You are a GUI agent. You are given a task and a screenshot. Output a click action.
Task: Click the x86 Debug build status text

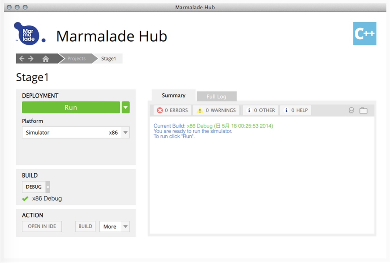click(x=47, y=199)
